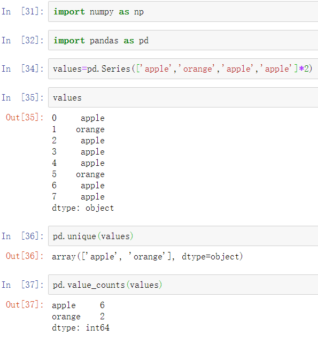Click the array output of unique values
The height and width of the screenshot is (337, 318).
[x=148, y=256]
